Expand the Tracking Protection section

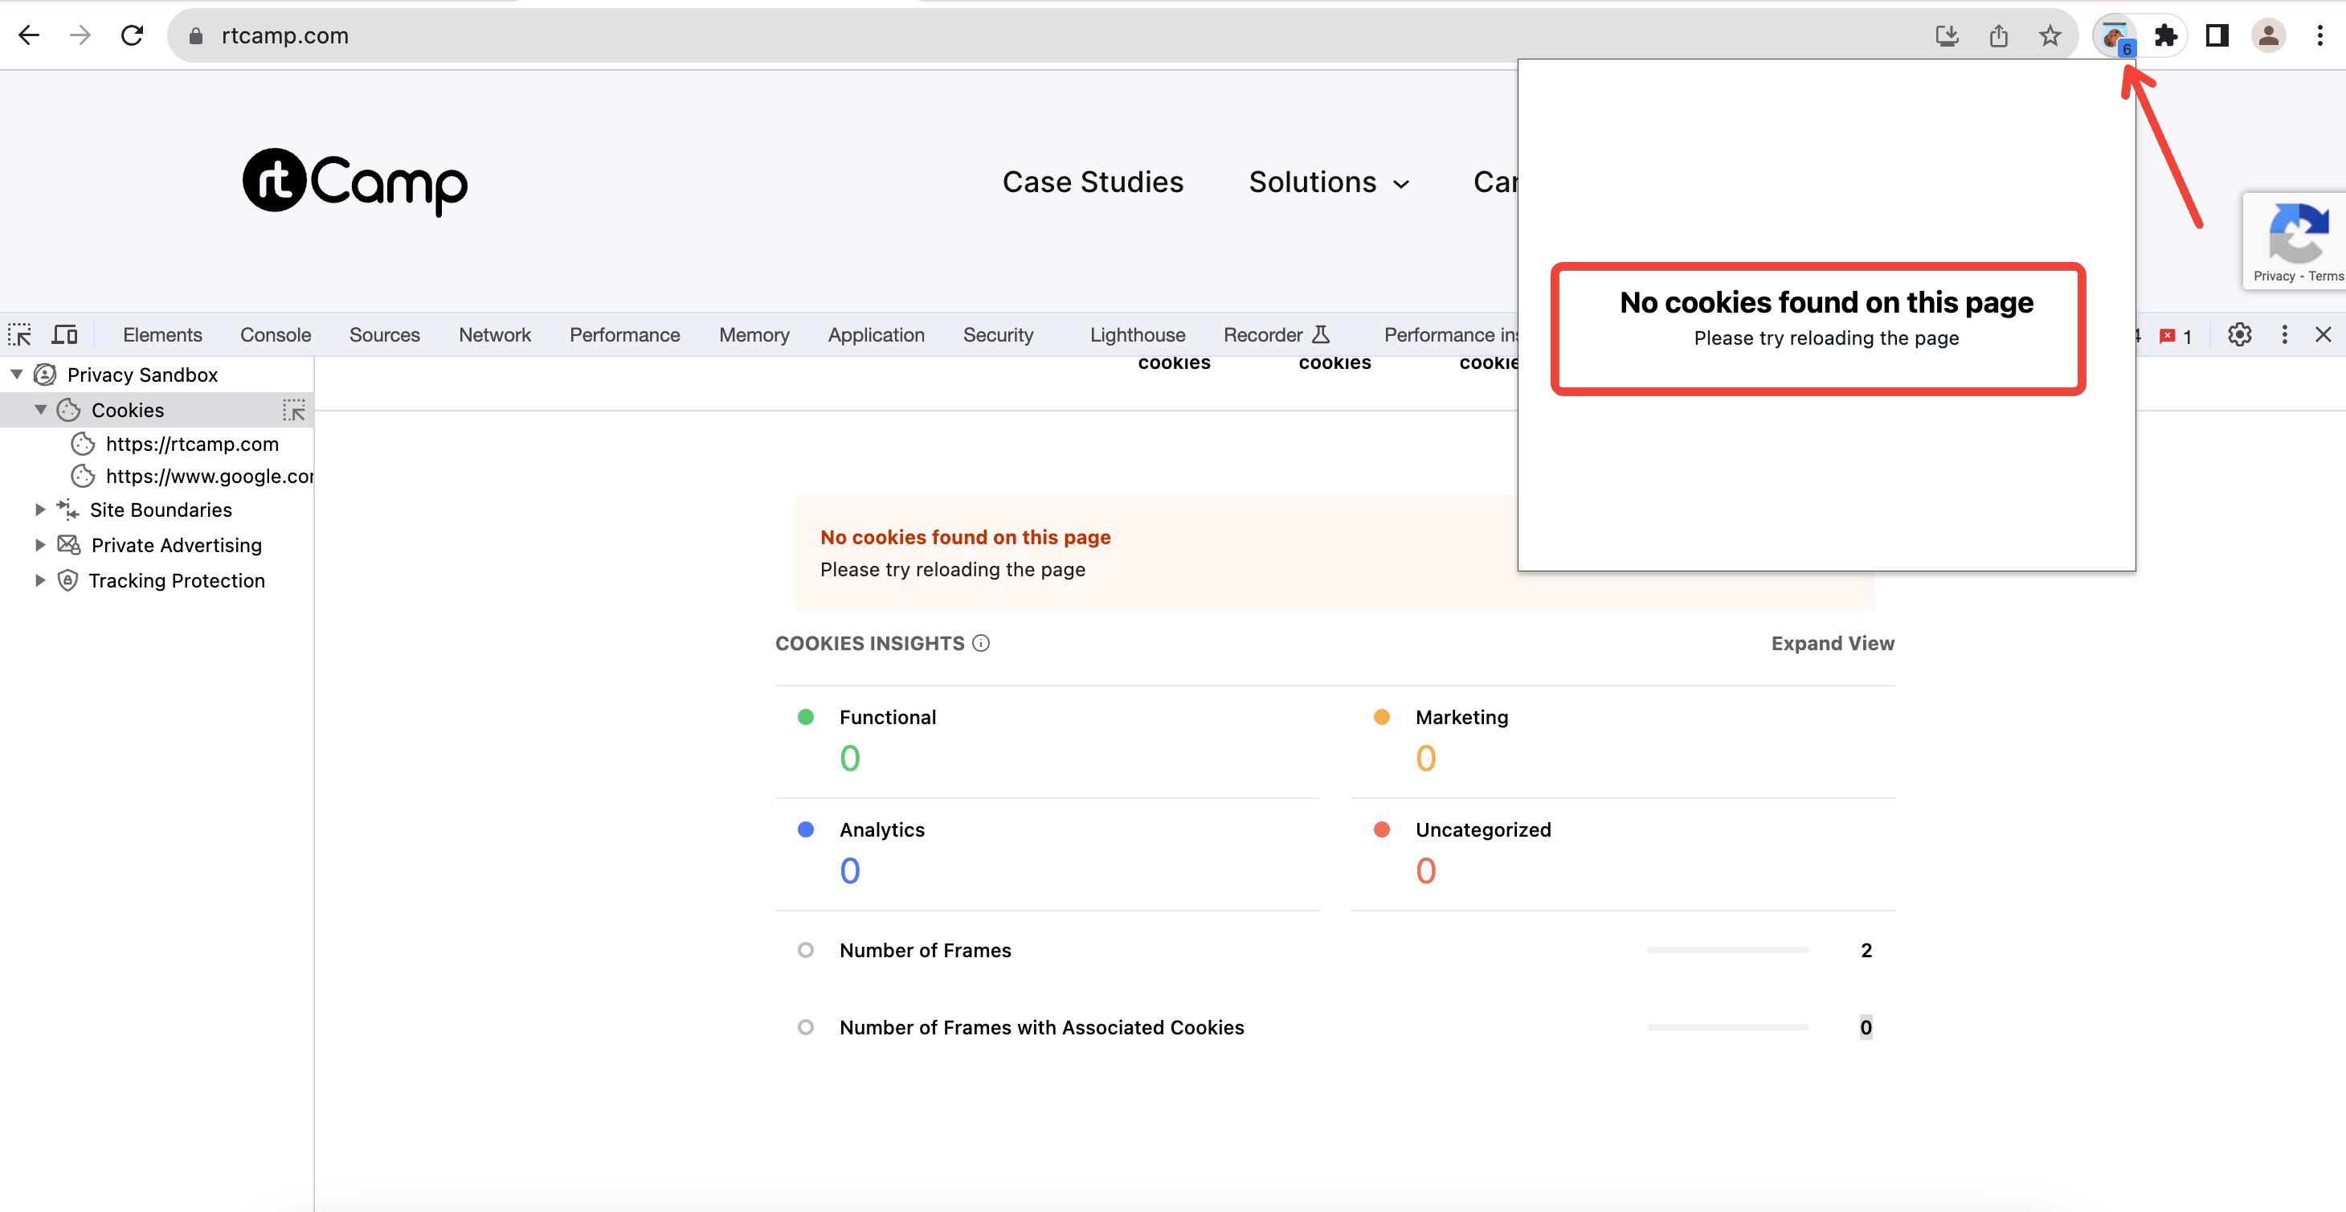coord(39,580)
